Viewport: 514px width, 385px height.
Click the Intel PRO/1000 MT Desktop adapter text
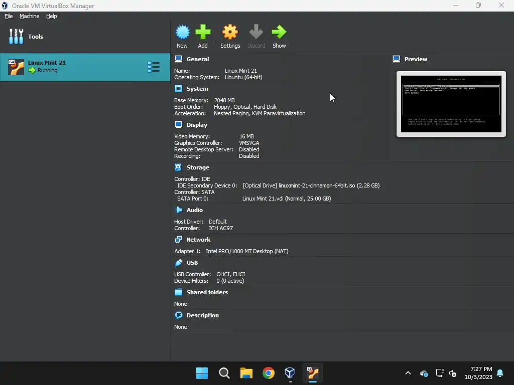(x=247, y=251)
